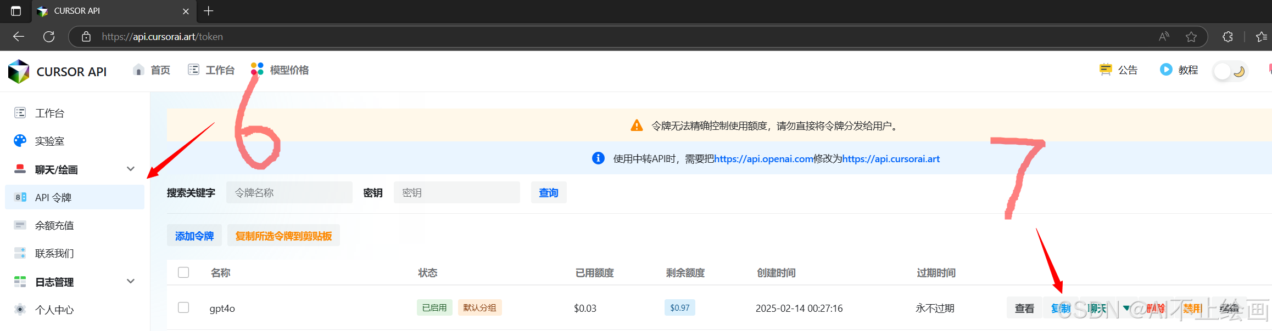Click the 个人中心 gear icon
Screen dimensions: 1272x331
click(20, 310)
